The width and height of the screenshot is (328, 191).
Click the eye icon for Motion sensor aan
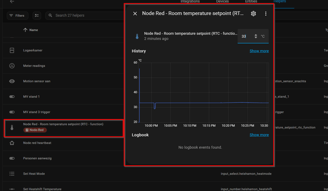coord(12,81)
